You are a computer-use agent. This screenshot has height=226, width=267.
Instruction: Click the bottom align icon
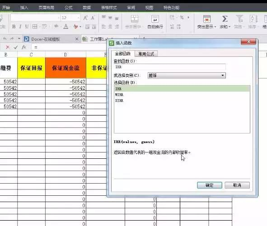[117, 18]
